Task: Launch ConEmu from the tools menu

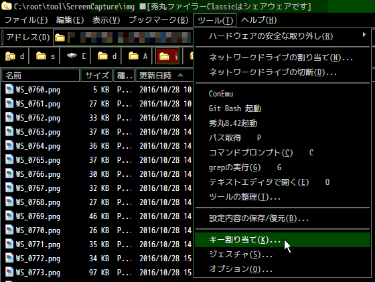Action: (x=283, y=94)
